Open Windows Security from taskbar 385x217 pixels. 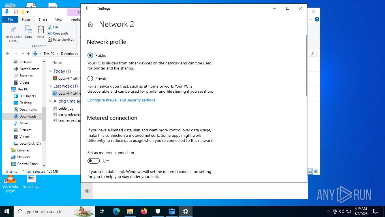158,211
